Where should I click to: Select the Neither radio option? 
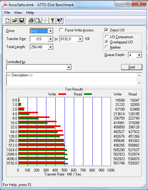click(106, 47)
